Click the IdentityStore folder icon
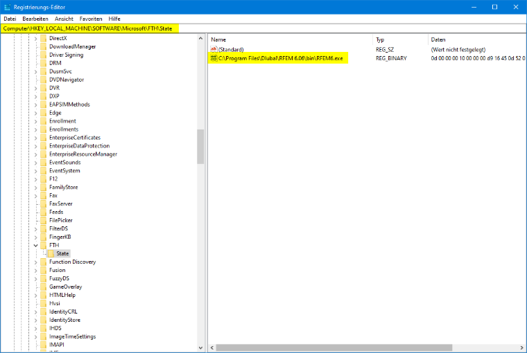The width and height of the screenshot is (527, 353). click(44, 320)
